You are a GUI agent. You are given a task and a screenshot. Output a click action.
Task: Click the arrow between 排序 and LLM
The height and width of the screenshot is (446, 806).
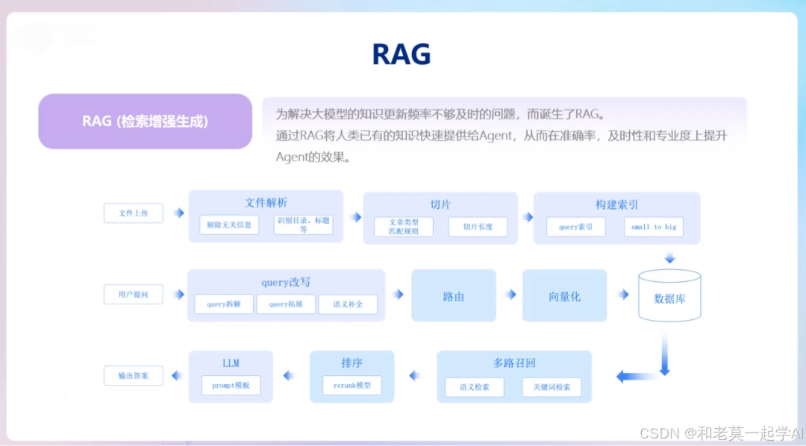point(289,376)
